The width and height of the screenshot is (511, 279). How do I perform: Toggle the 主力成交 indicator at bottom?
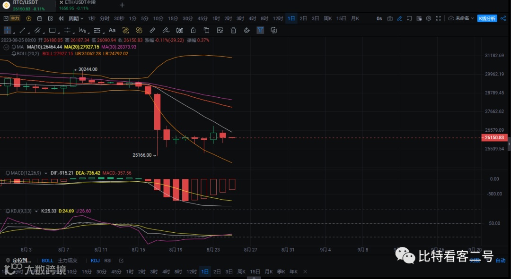click(68, 261)
